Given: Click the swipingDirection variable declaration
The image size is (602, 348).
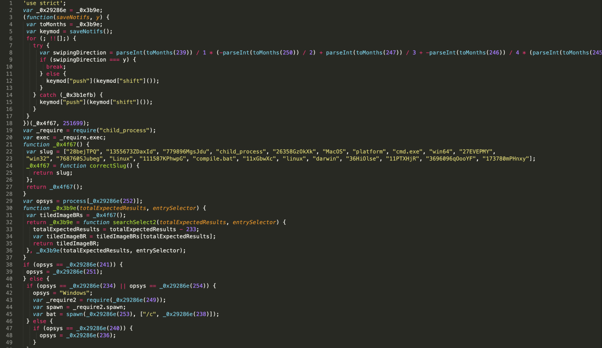Looking at the screenshot, I should click(80, 53).
